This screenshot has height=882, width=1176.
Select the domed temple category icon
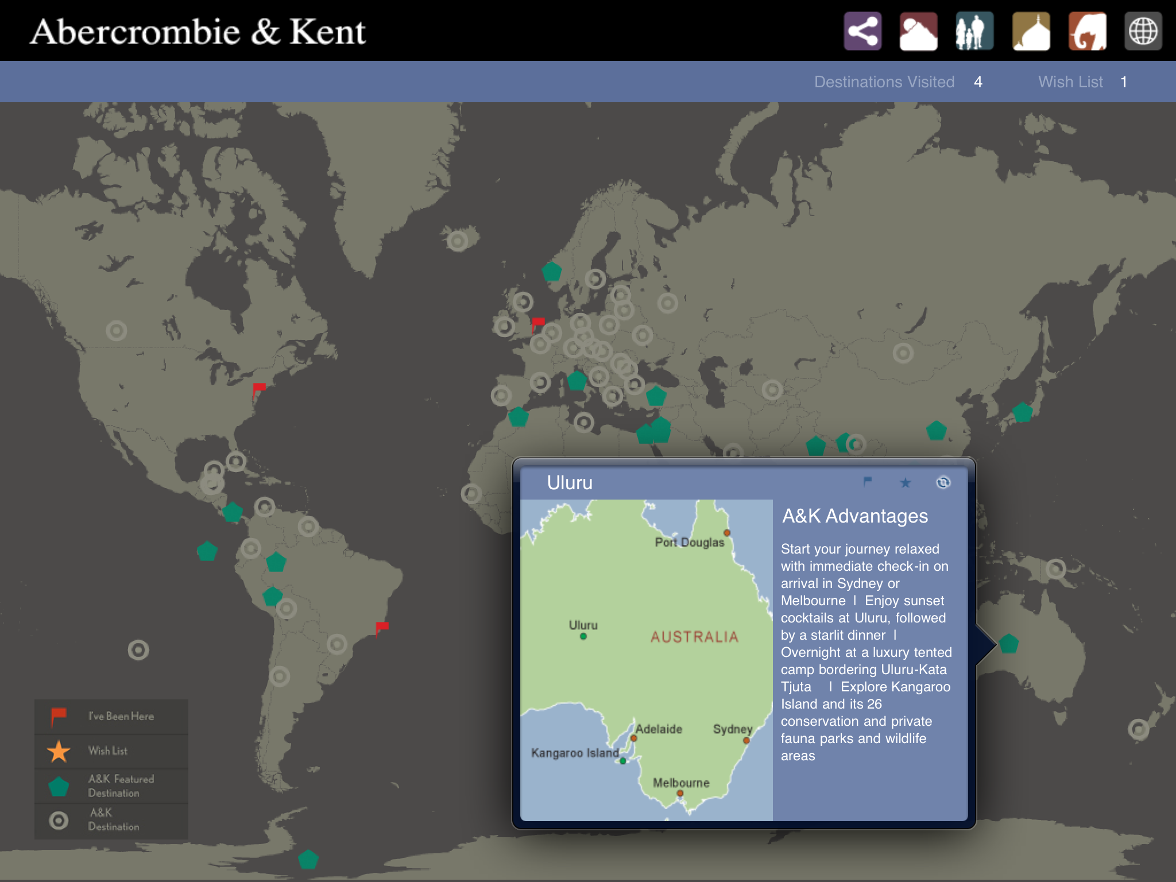1031,32
